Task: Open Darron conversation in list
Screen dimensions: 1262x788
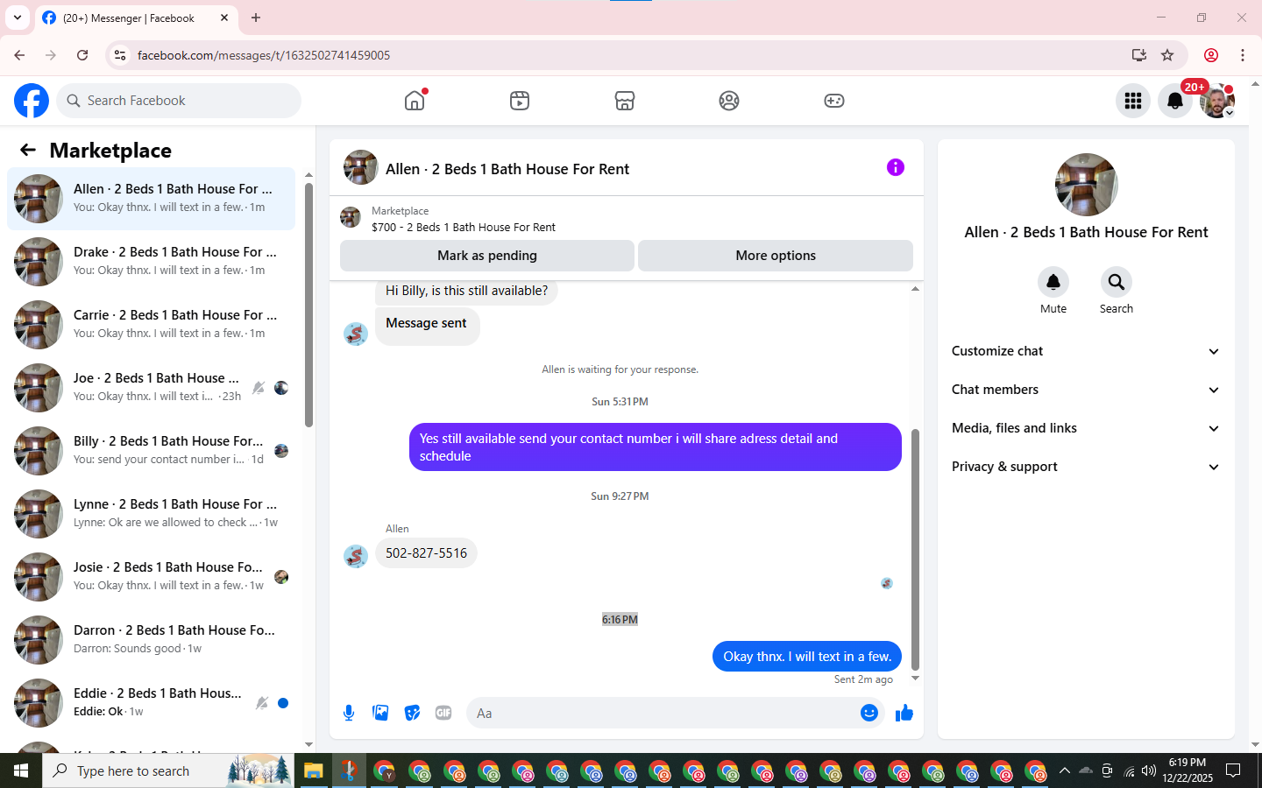Action: coord(151,640)
